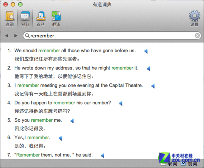Click the green 'remember' word in sentence 1
This screenshot has width=204, height=168.
49,51
